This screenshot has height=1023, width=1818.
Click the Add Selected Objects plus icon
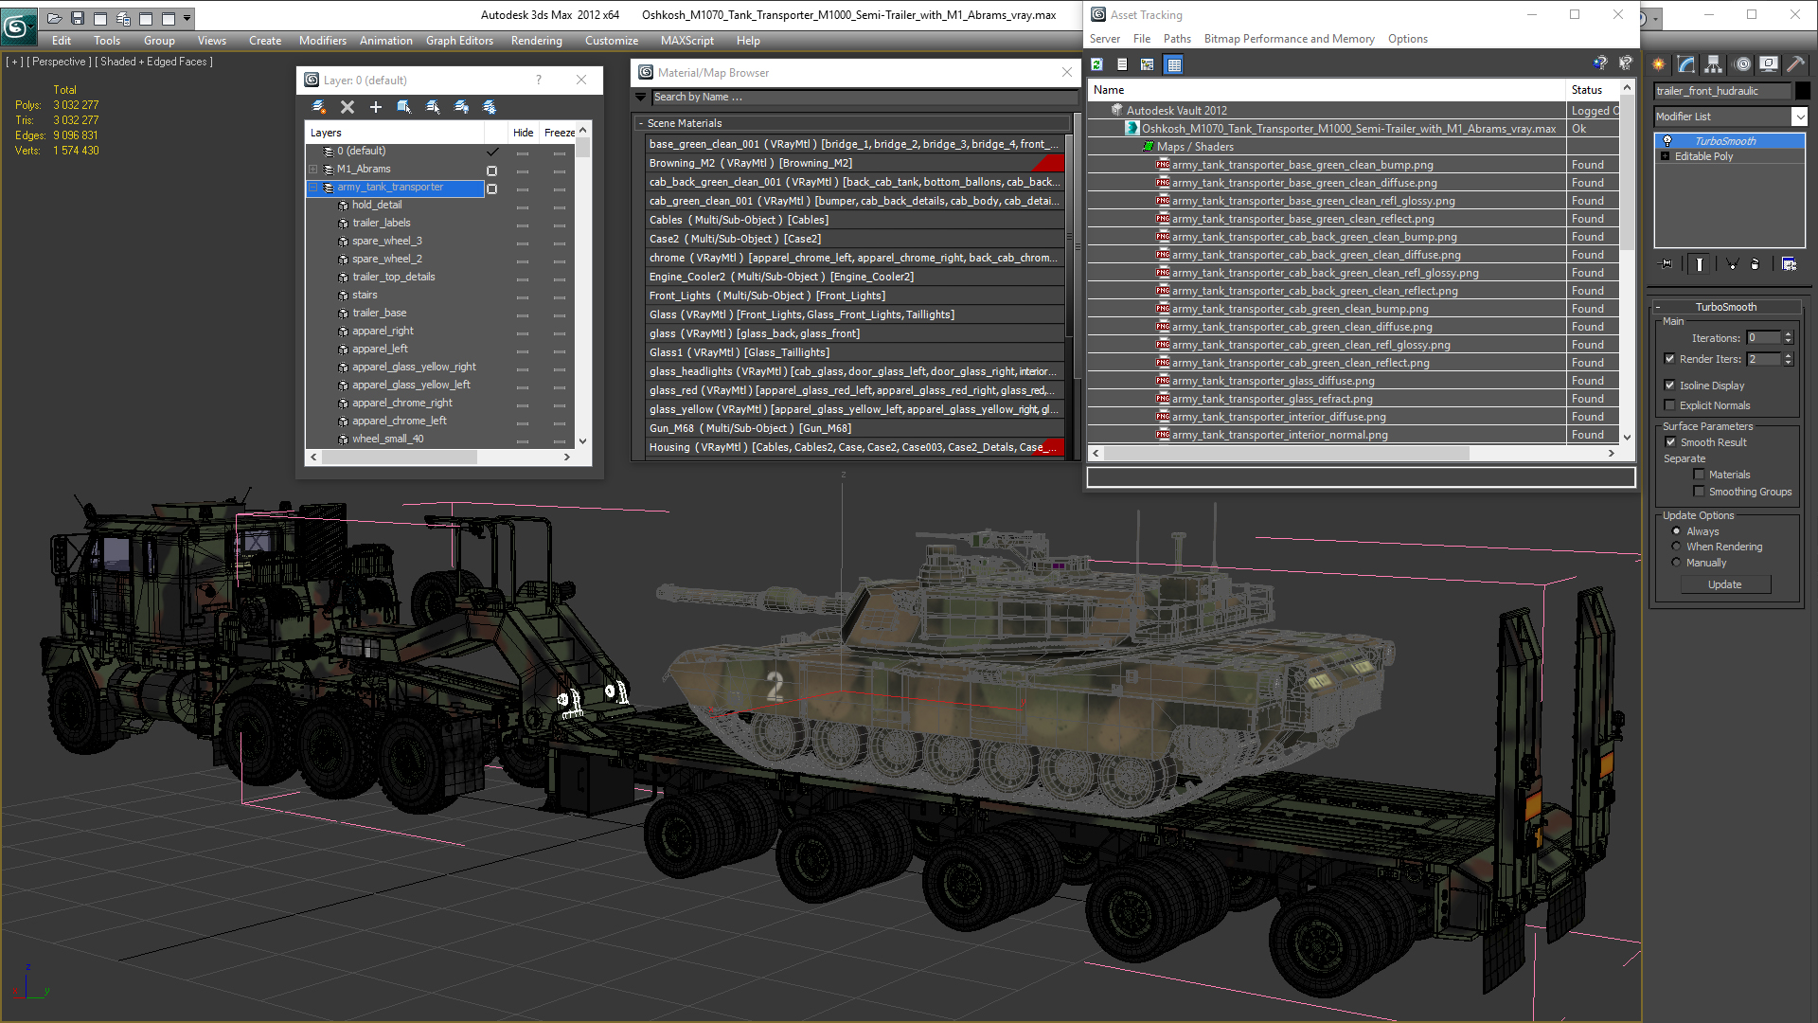click(376, 107)
